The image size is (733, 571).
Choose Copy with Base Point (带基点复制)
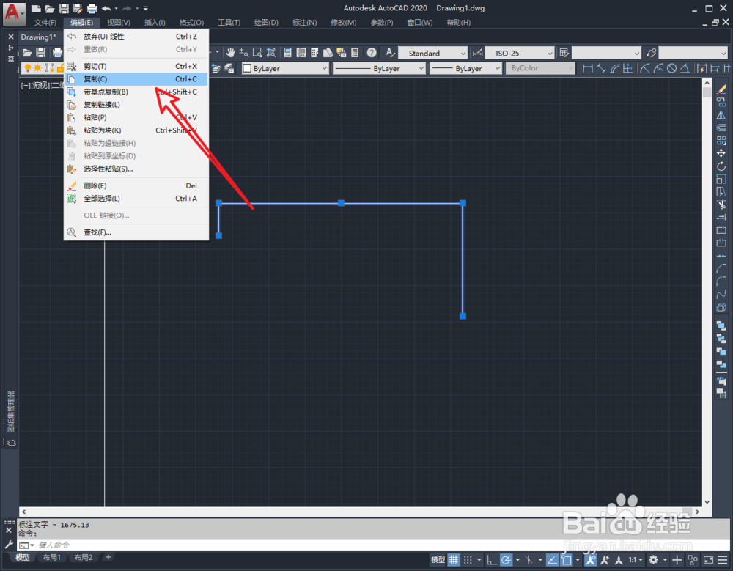coord(136,92)
